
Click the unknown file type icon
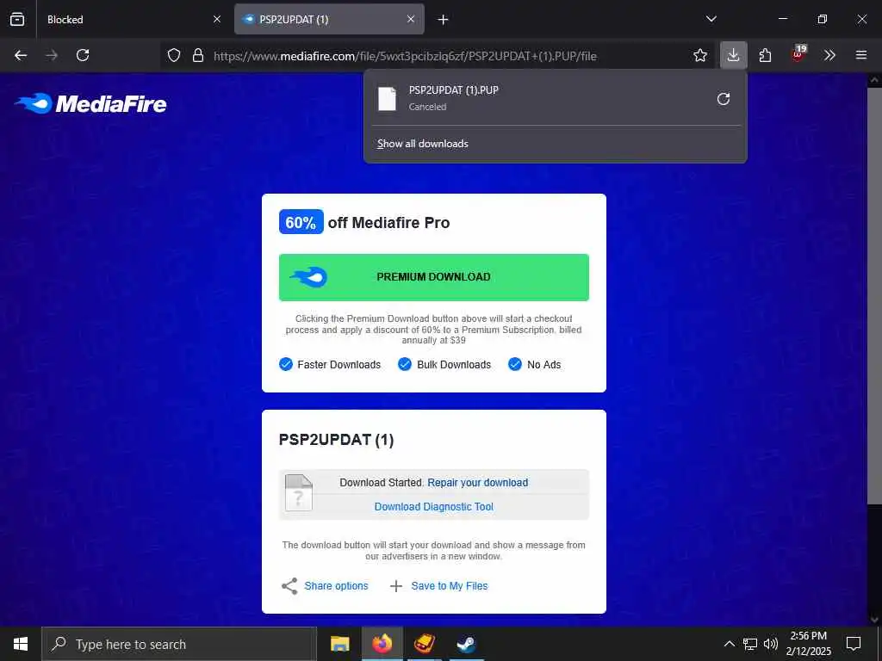[x=299, y=493]
